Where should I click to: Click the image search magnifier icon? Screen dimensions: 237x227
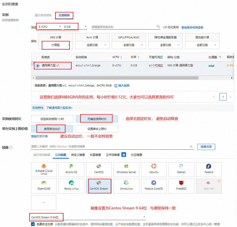pos(191,147)
